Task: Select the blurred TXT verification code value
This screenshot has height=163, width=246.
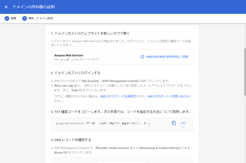Action: click(x=118, y=123)
